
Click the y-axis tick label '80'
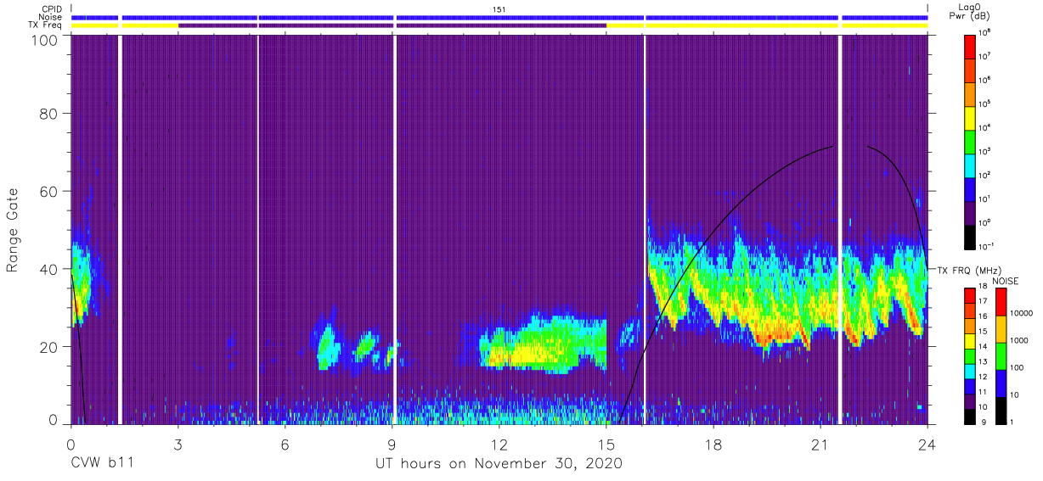click(x=49, y=114)
